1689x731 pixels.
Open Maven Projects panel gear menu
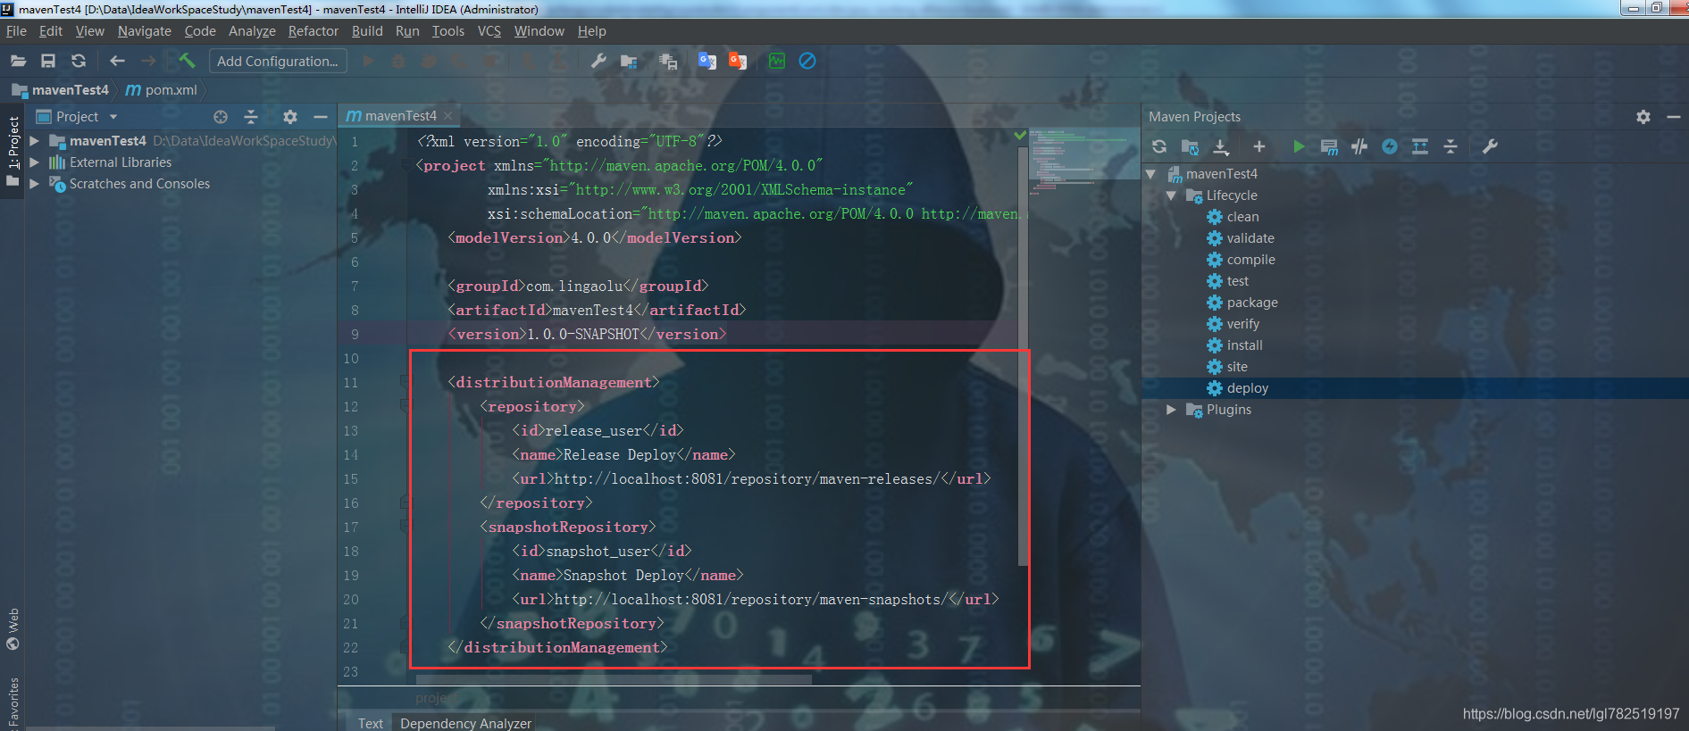pyautogui.click(x=1643, y=117)
